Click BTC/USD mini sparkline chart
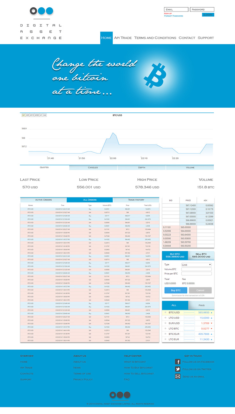Viewport: 235px width, 414px height. click(189, 312)
